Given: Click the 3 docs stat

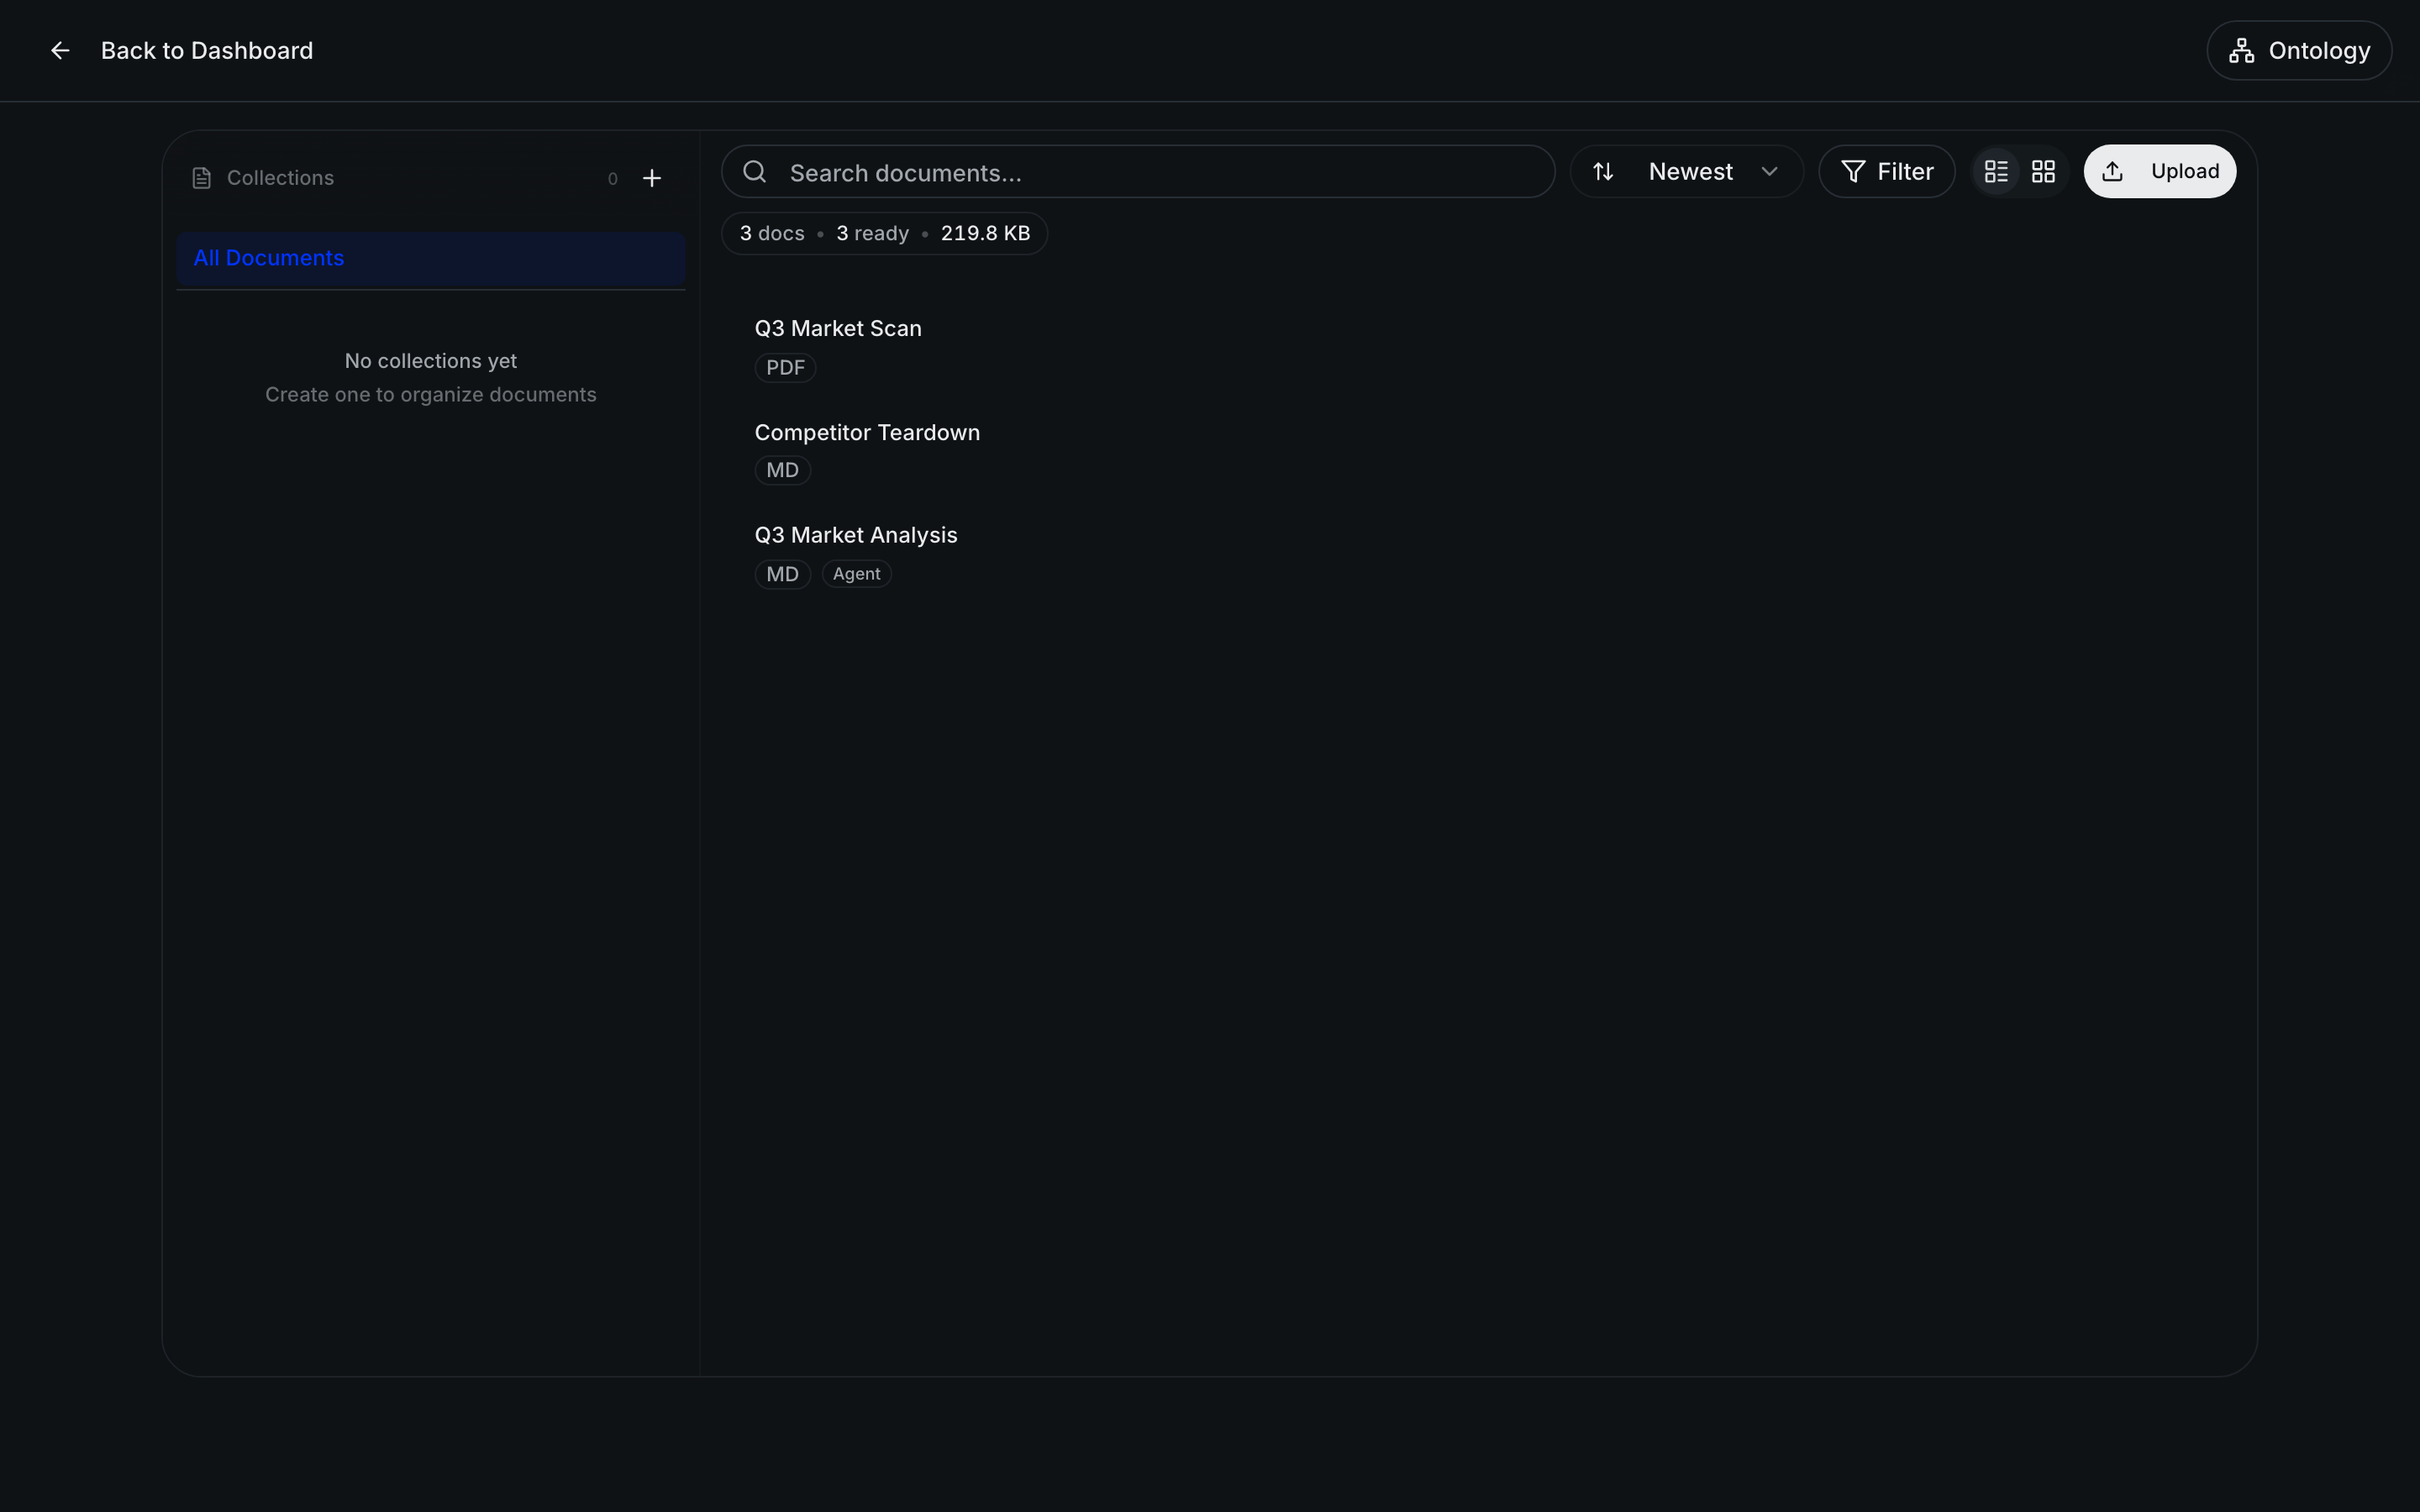Looking at the screenshot, I should click(772, 233).
